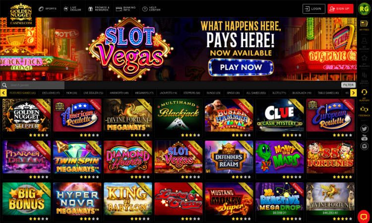Open the YouTube social icon

click(364, 137)
